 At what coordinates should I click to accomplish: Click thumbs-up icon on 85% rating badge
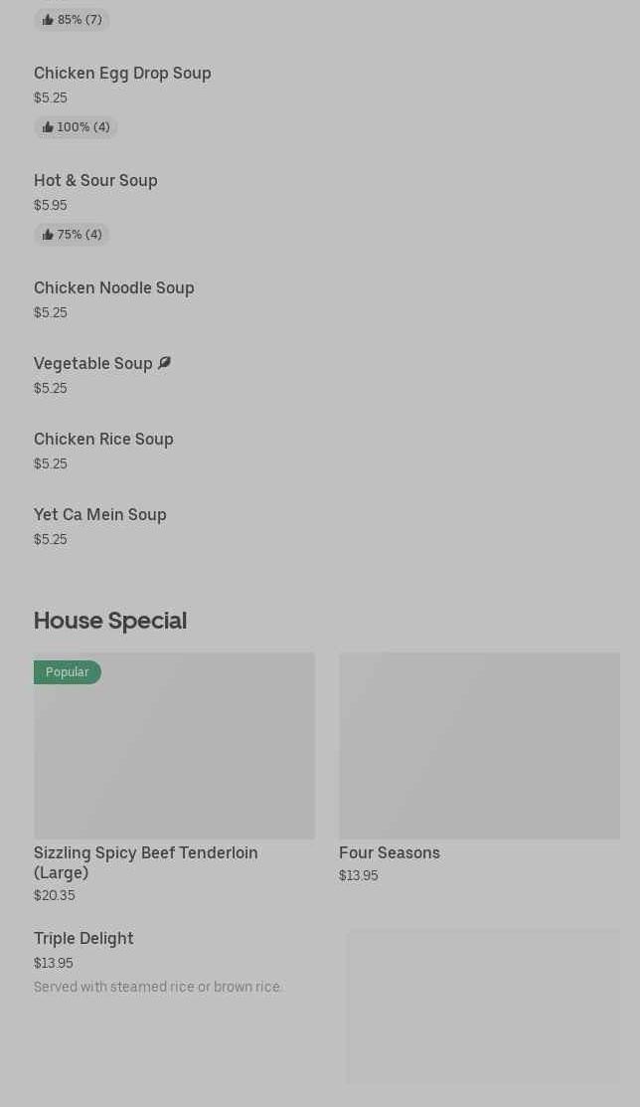tap(48, 20)
